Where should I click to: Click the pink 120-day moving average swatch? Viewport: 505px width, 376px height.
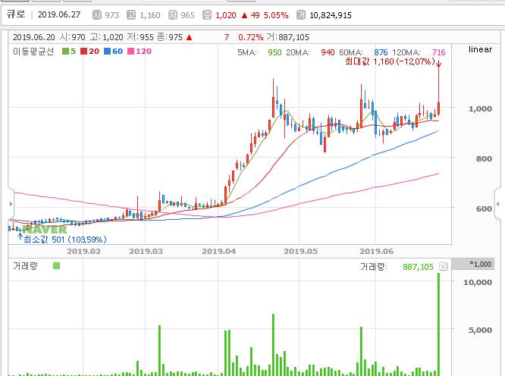130,52
